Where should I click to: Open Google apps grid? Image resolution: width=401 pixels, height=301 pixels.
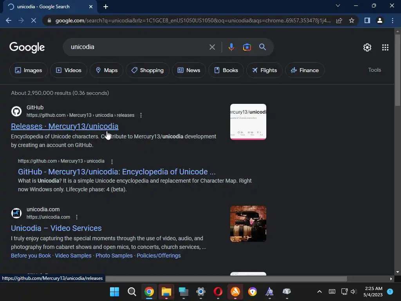click(x=385, y=47)
